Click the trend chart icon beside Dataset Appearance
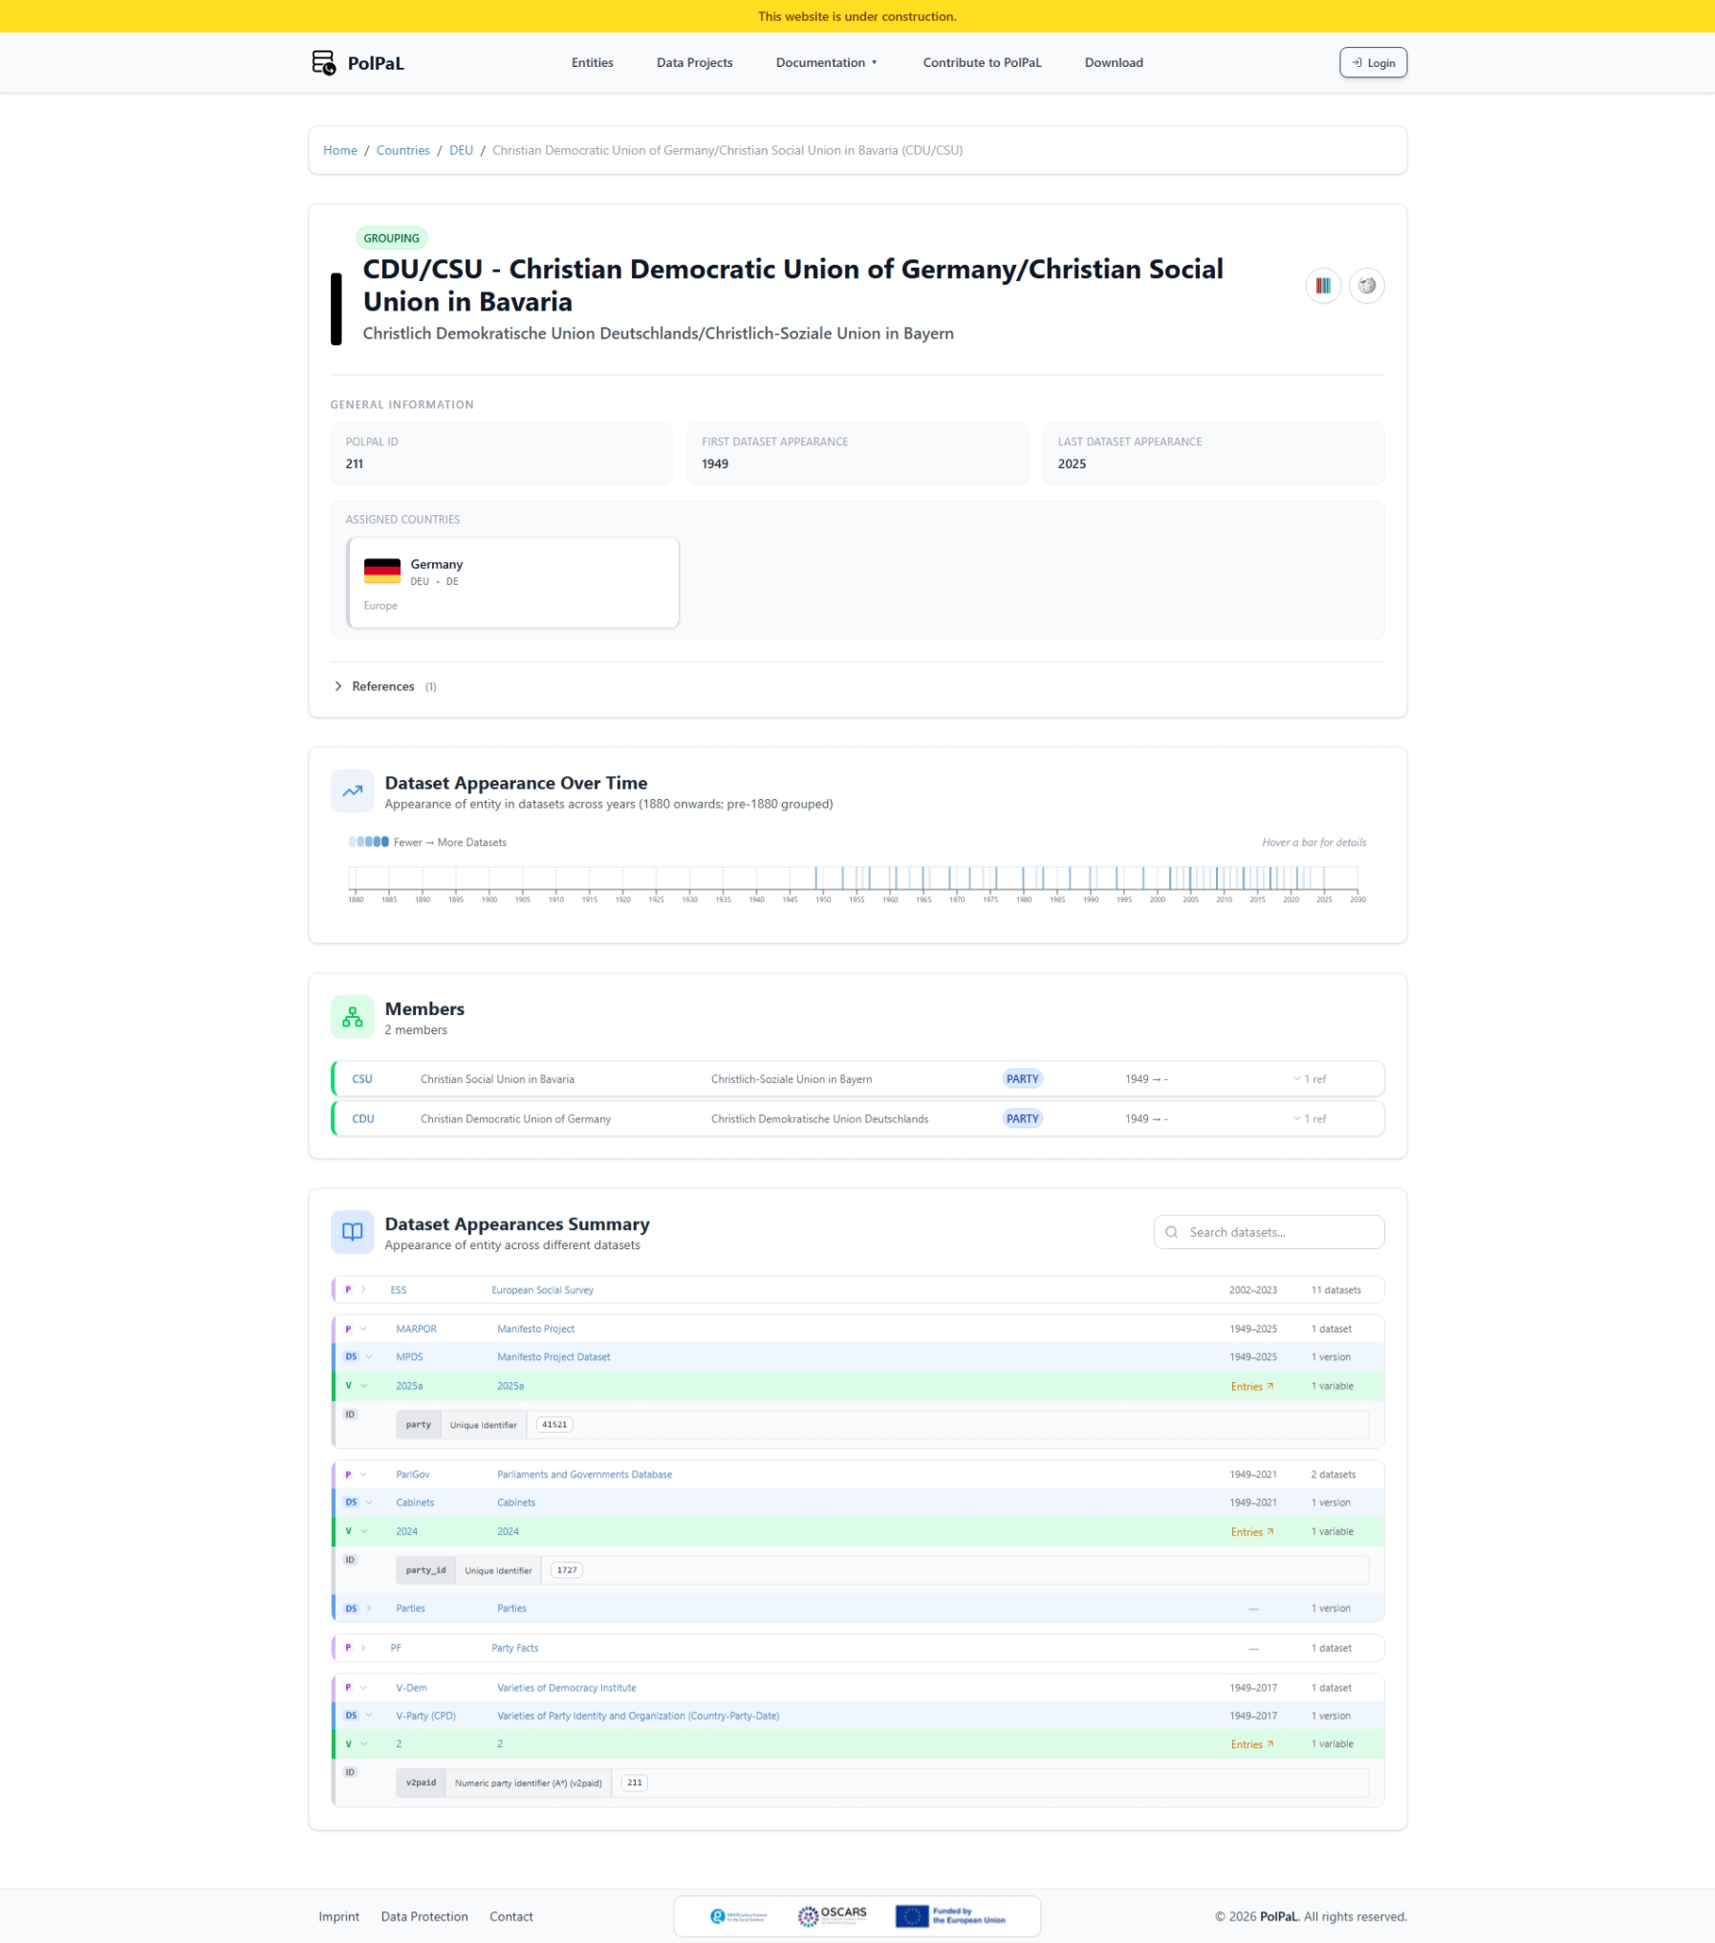 pyautogui.click(x=352, y=791)
